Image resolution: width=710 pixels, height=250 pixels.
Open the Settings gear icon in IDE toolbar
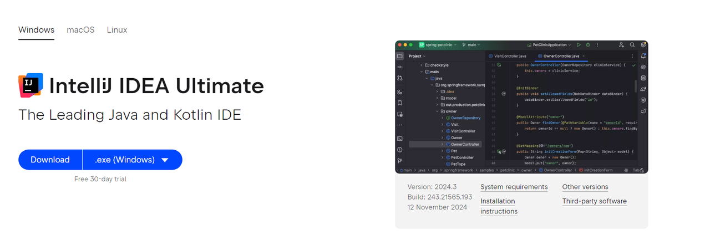643,44
